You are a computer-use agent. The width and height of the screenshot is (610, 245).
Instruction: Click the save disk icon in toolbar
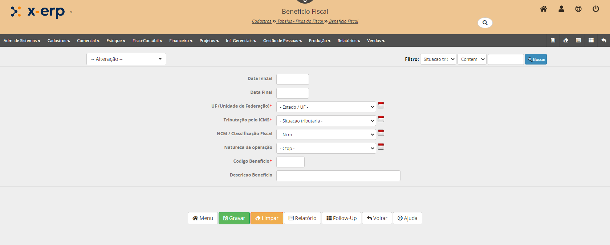click(x=553, y=41)
